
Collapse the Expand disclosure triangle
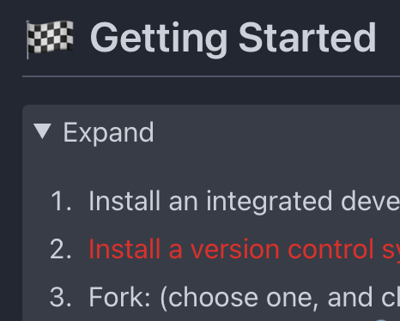(42, 131)
